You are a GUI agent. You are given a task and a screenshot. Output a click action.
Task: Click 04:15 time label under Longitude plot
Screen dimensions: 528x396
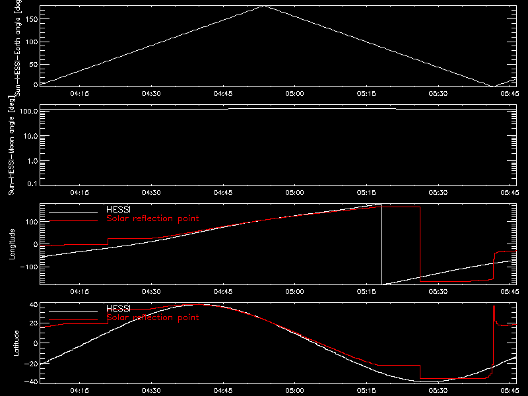pos(79,291)
